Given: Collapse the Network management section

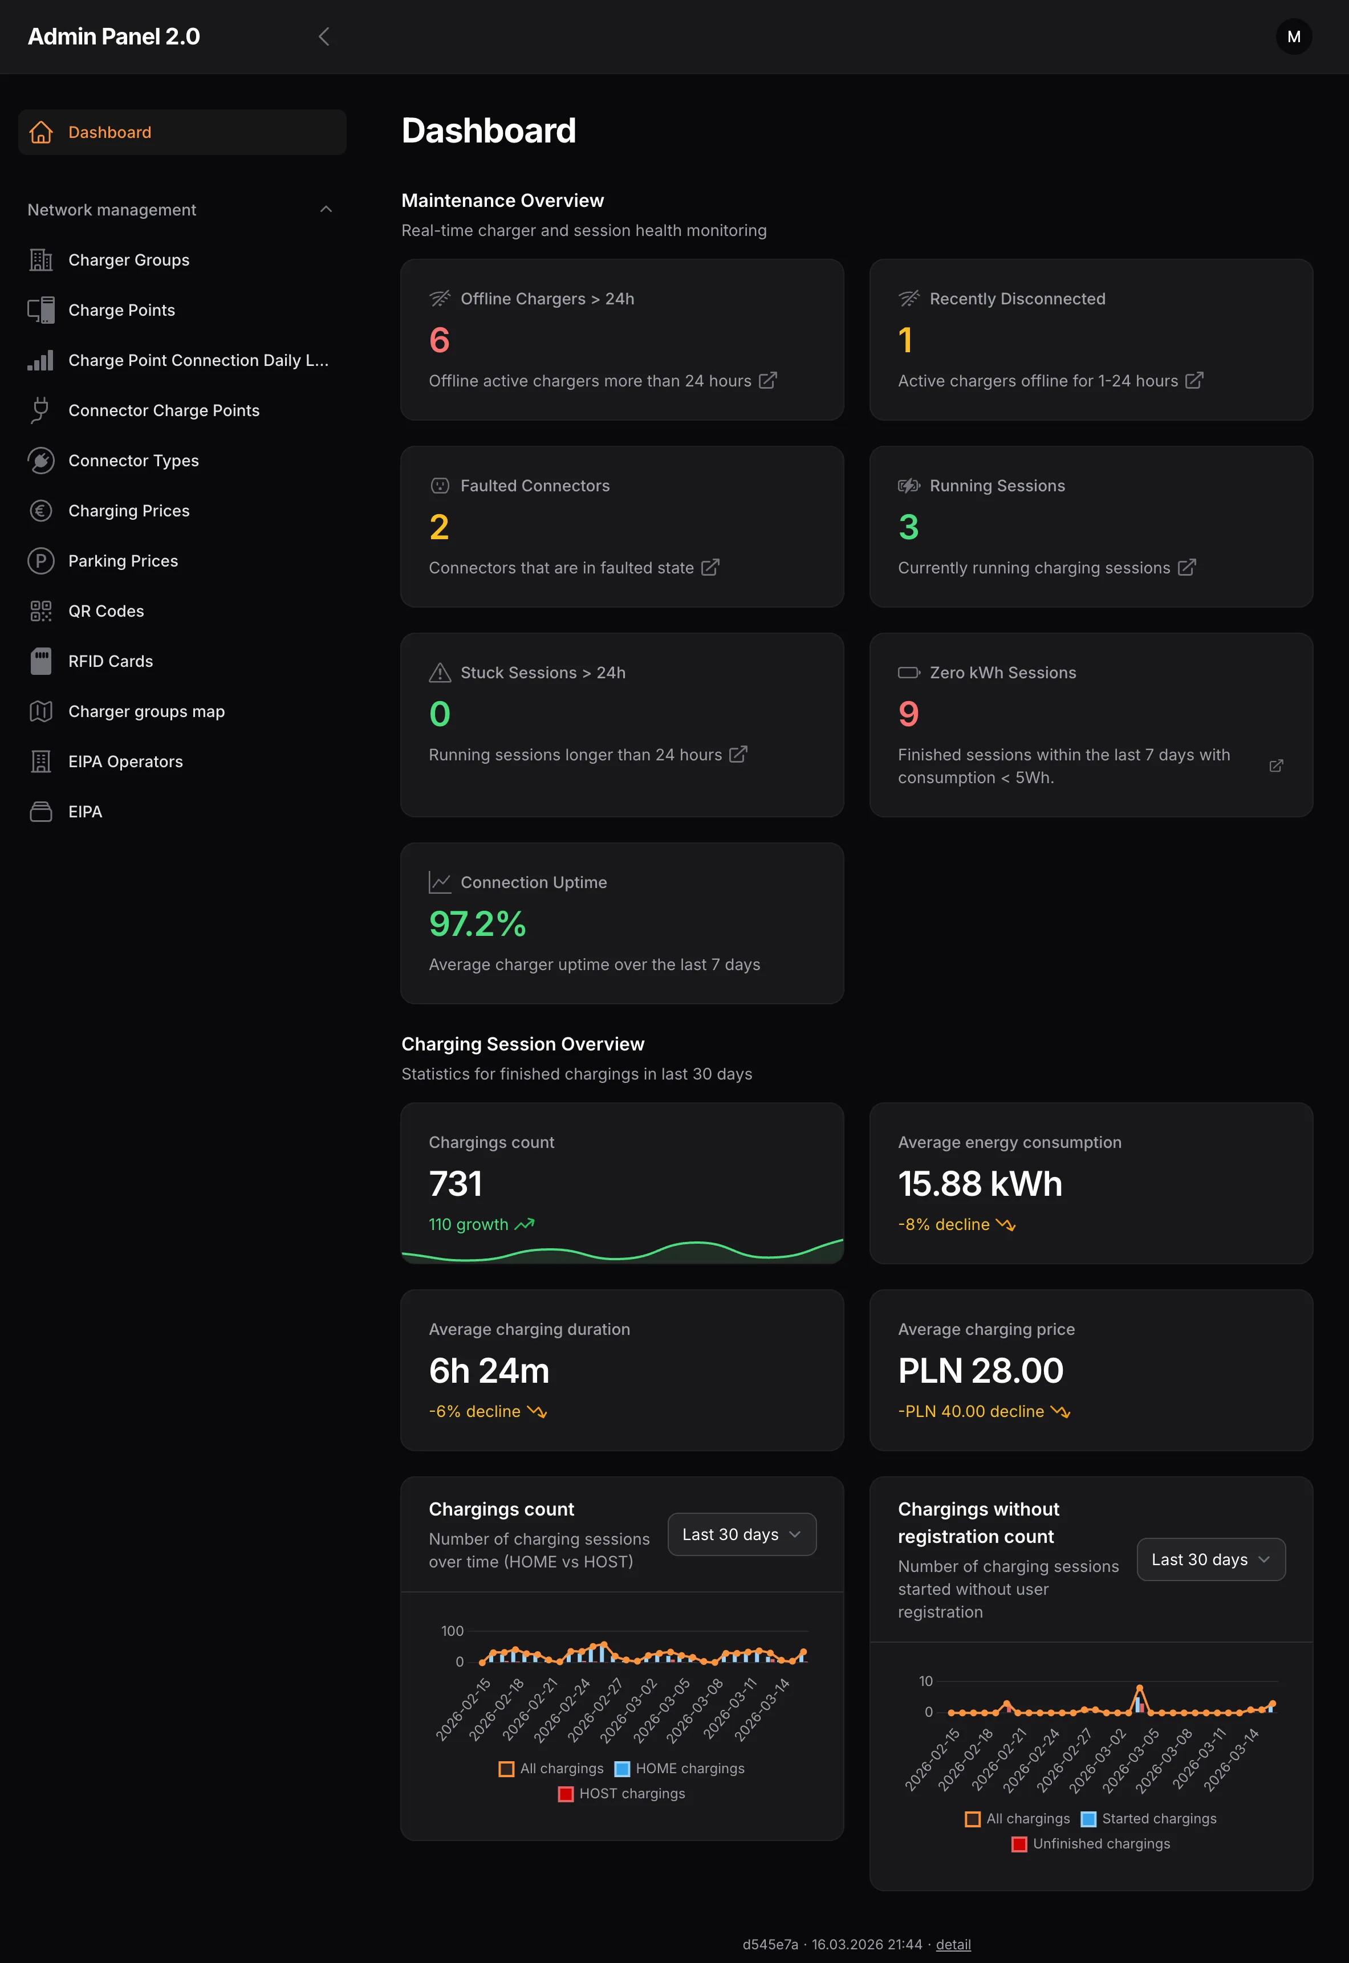Looking at the screenshot, I should 326,209.
